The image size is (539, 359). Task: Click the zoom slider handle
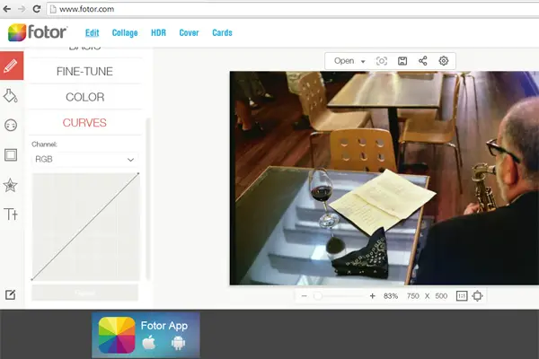click(x=318, y=296)
